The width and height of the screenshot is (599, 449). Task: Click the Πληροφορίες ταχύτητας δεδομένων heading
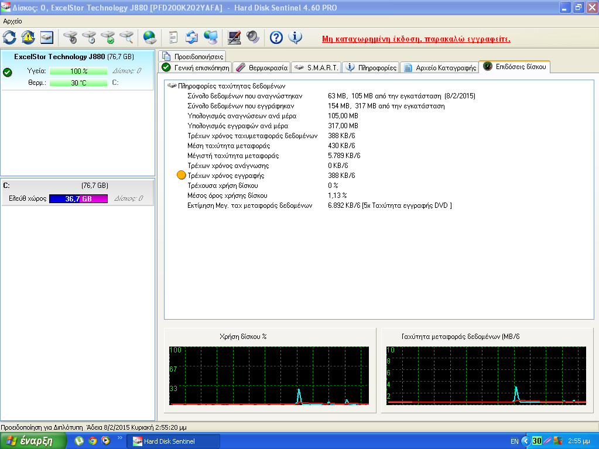231,86
